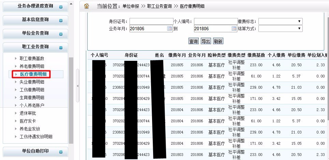
Task: Open 失业缴费明细 menu item
Action: point(32,82)
